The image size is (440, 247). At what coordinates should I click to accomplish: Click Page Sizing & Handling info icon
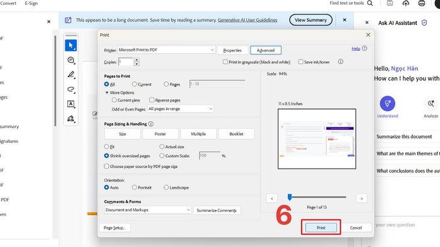[x=151, y=124]
